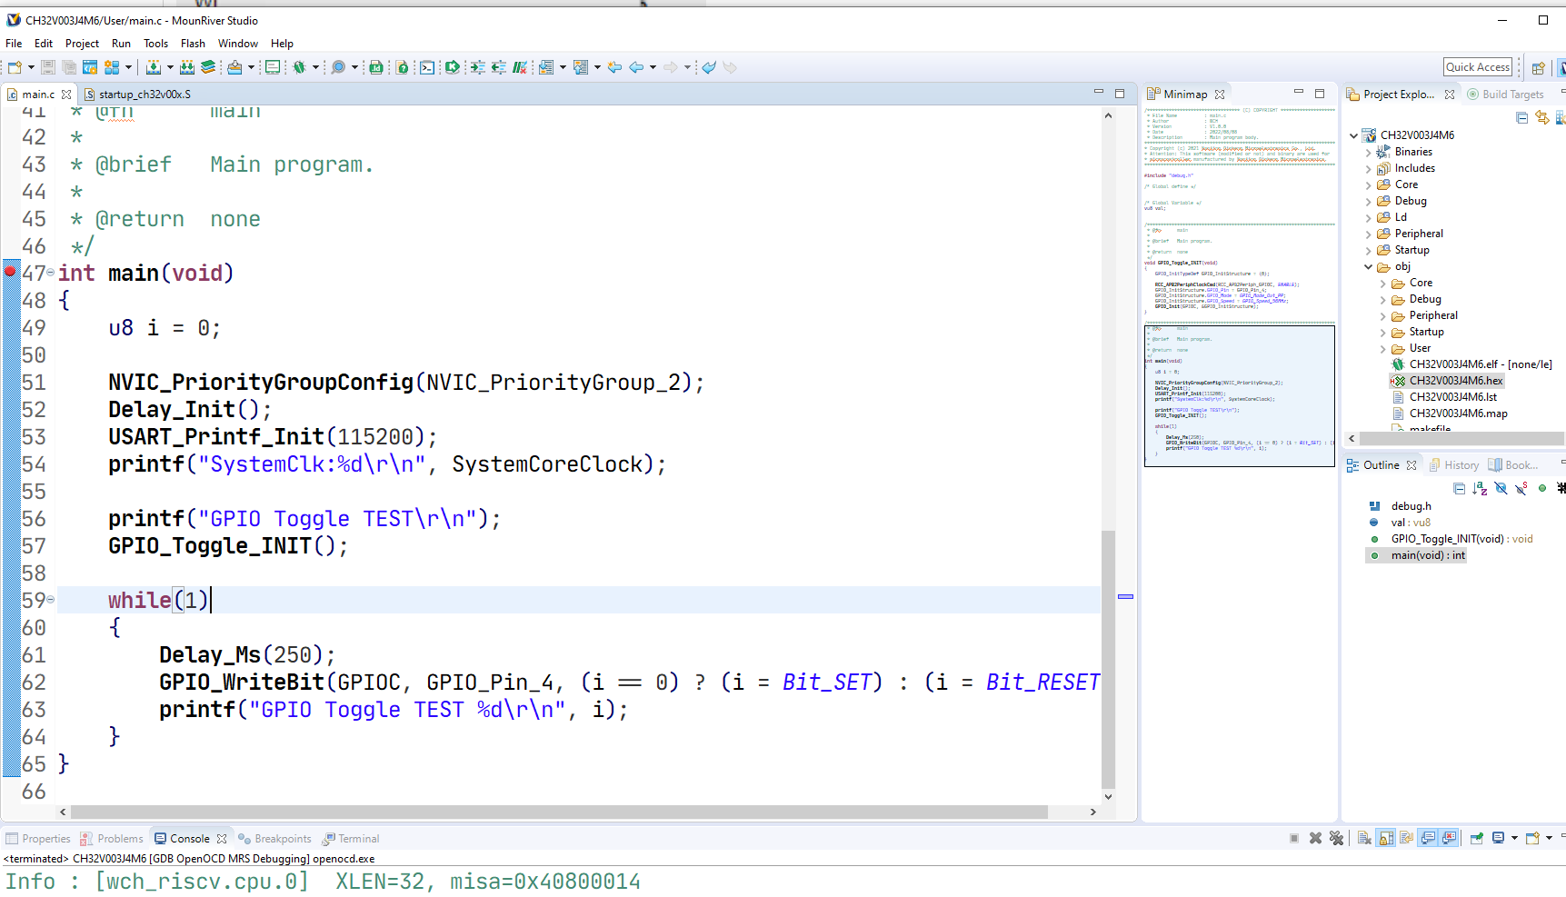The width and height of the screenshot is (1566, 897).
Task: Open the Flash menu
Action: tap(193, 44)
